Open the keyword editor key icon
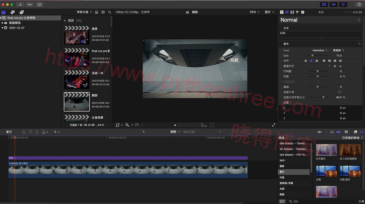The height and width of the screenshot is (204, 365). click(30, 4)
